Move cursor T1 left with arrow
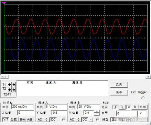The width and height of the screenshot is (151, 125). [x=10, y=85]
